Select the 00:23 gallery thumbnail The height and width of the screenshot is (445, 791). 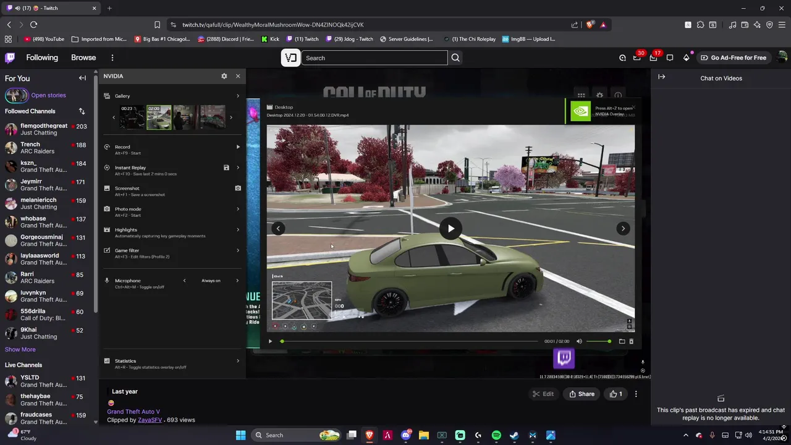(132, 117)
